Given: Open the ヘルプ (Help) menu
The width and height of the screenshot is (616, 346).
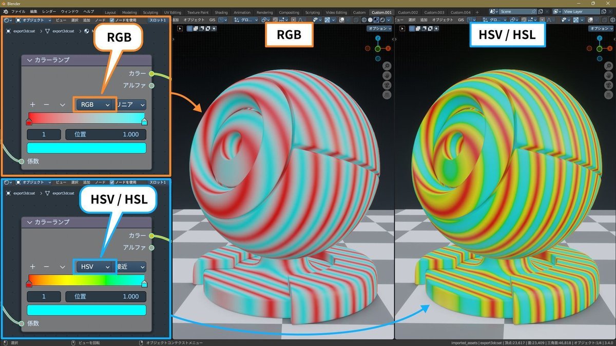Looking at the screenshot, I should tap(89, 12).
